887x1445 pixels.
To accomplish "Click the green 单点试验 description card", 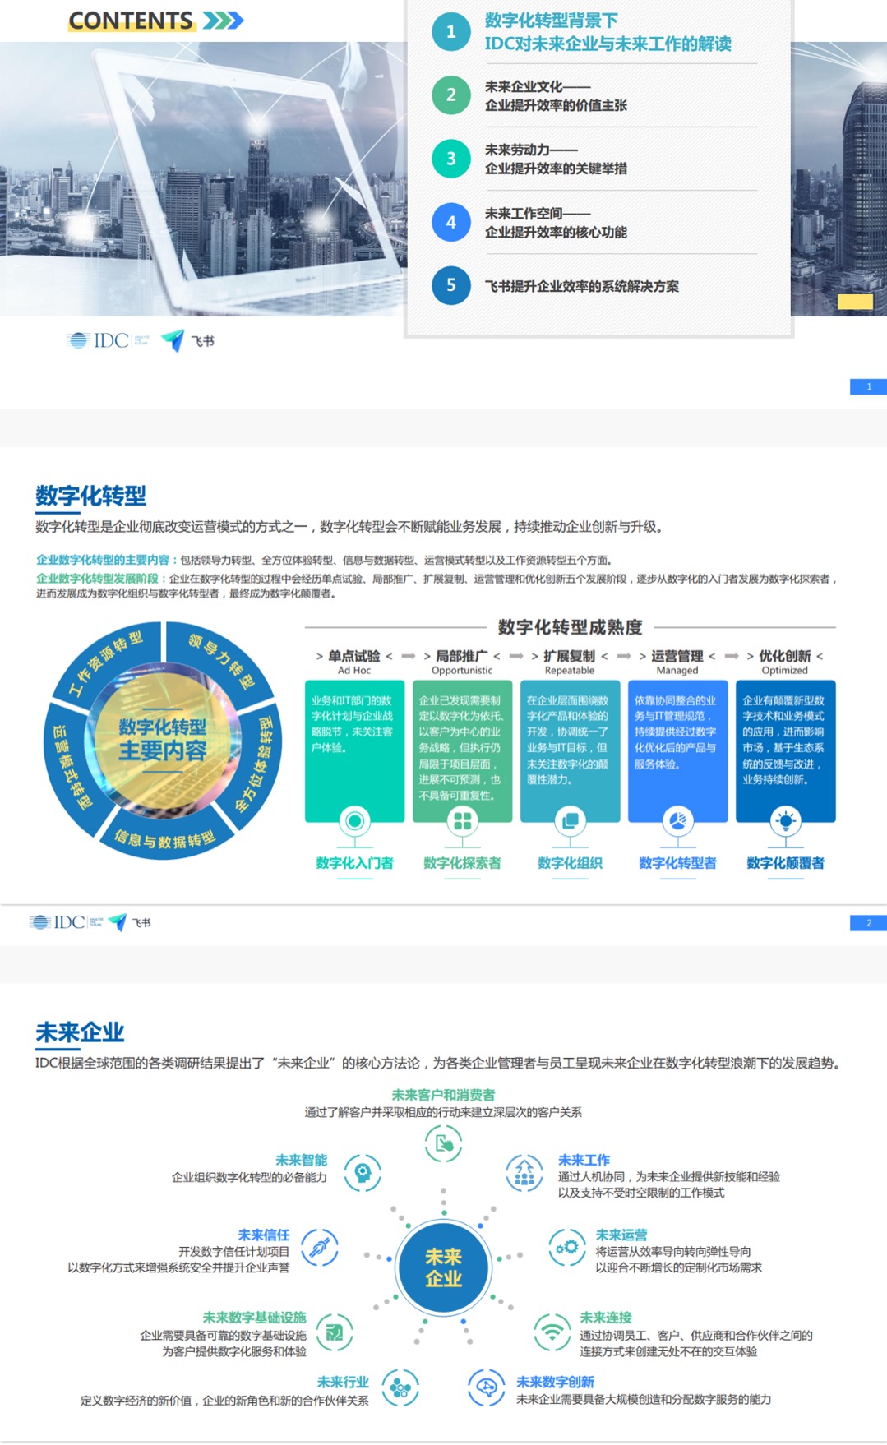I will pos(354,750).
